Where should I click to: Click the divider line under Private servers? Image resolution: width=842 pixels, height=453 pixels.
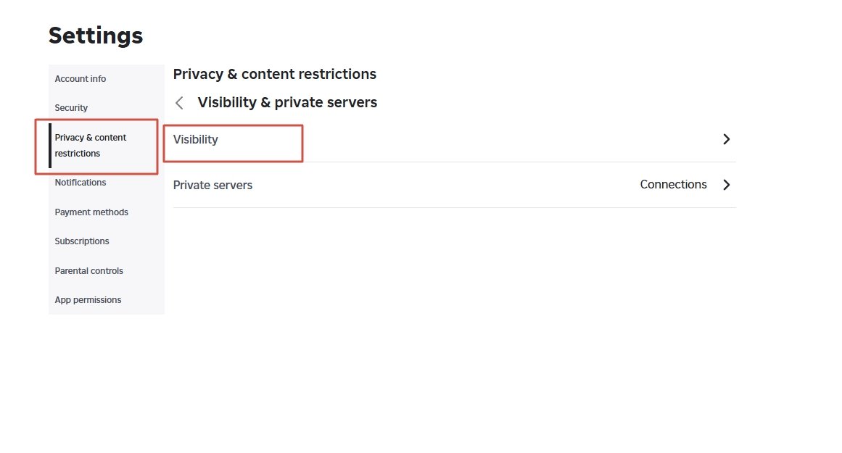click(x=454, y=208)
